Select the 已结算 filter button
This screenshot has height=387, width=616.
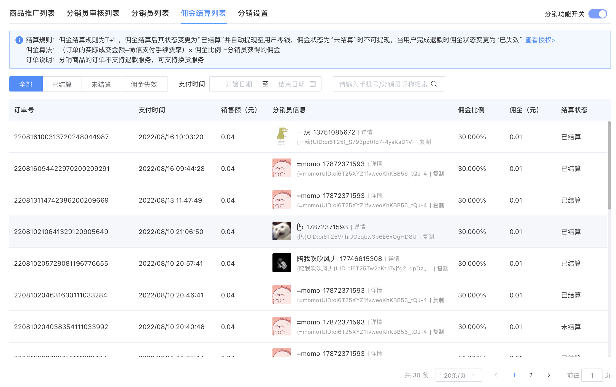(x=62, y=84)
